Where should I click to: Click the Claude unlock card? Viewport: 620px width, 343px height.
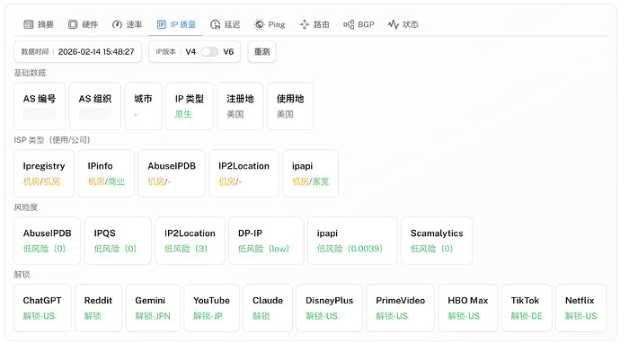pyautogui.click(x=268, y=308)
